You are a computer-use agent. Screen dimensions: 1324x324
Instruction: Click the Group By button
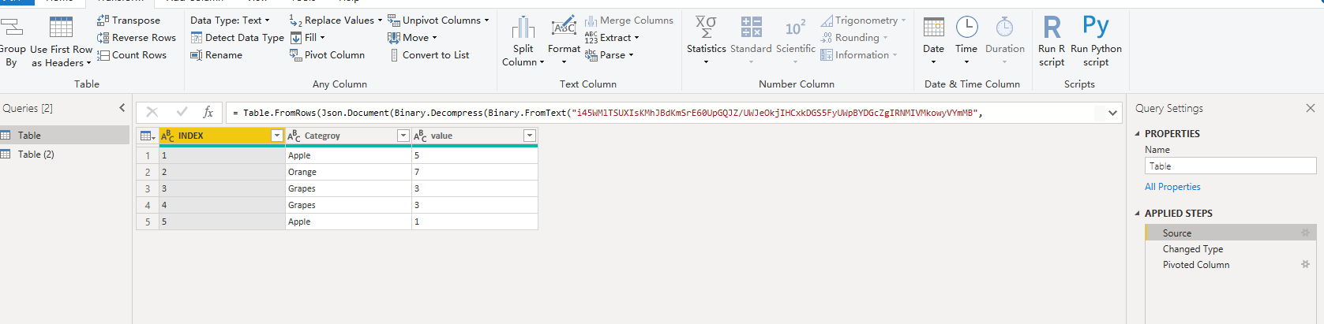pos(11,42)
